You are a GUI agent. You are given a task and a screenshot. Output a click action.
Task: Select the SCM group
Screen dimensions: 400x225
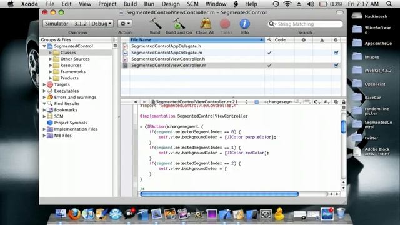pos(59,116)
